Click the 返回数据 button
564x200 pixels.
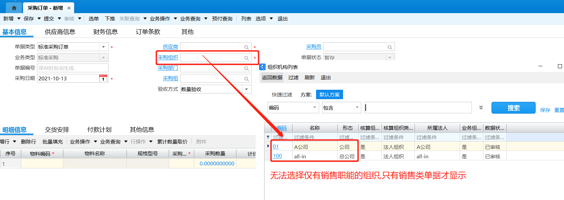(x=272, y=78)
